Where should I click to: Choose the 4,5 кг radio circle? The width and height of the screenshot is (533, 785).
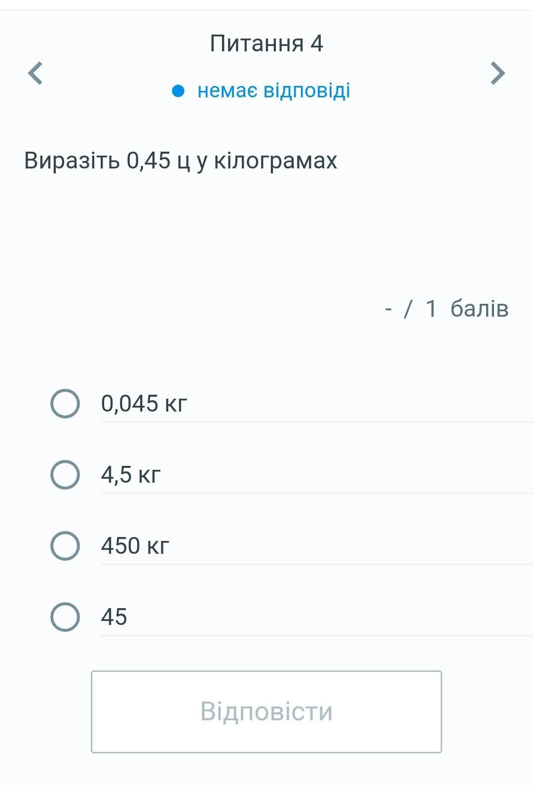click(65, 475)
